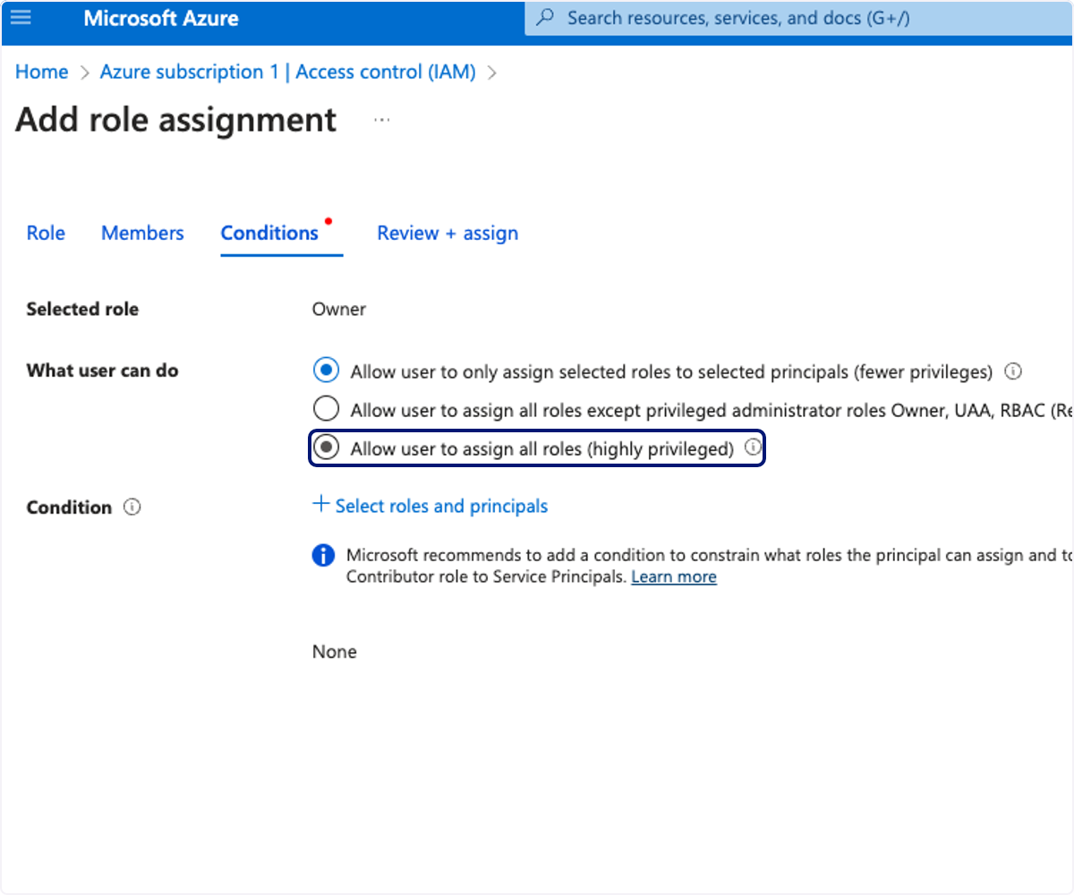The height and width of the screenshot is (895, 1074).
Task: Select Allow user to assign all roles radio
Action: pyautogui.click(x=327, y=447)
